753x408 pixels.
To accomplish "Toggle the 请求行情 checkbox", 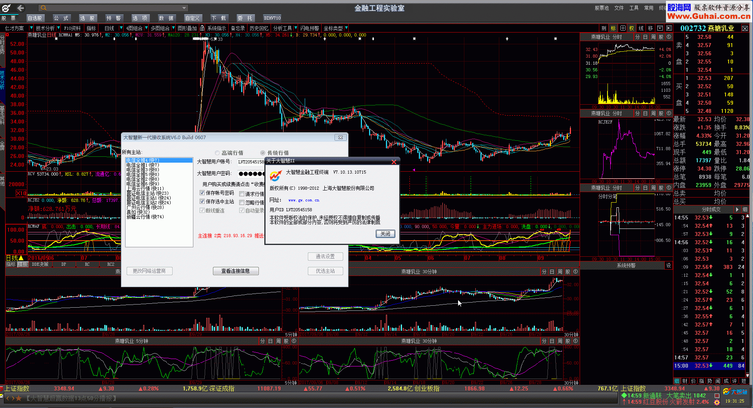I will point(242,194).
